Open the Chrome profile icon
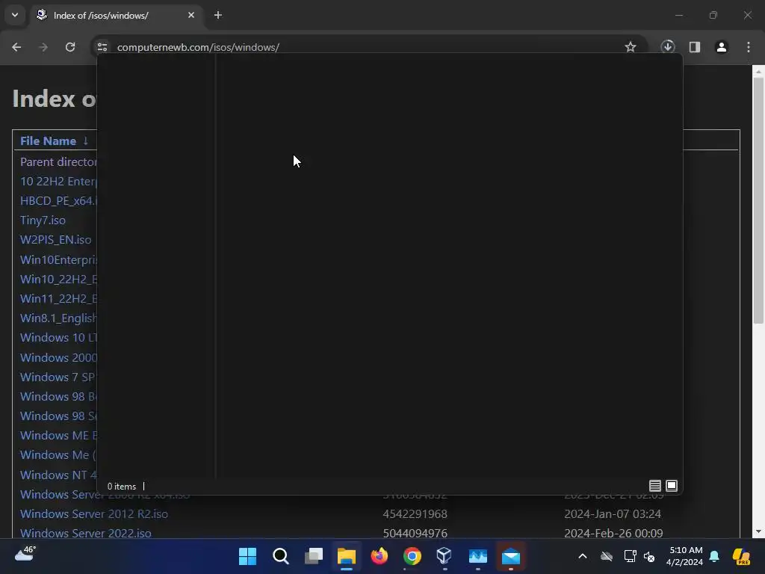The width and height of the screenshot is (765, 574). (x=722, y=47)
